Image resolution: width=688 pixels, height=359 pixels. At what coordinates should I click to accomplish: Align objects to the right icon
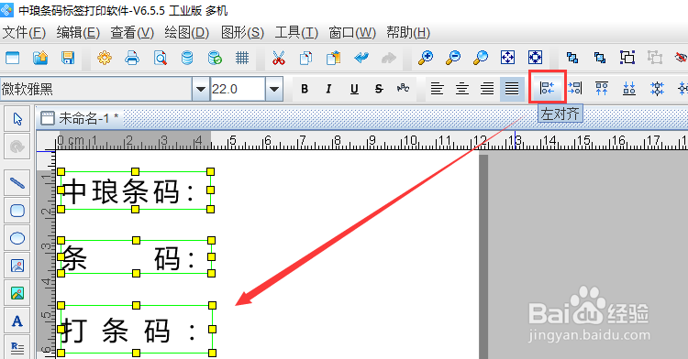[574, 88]
